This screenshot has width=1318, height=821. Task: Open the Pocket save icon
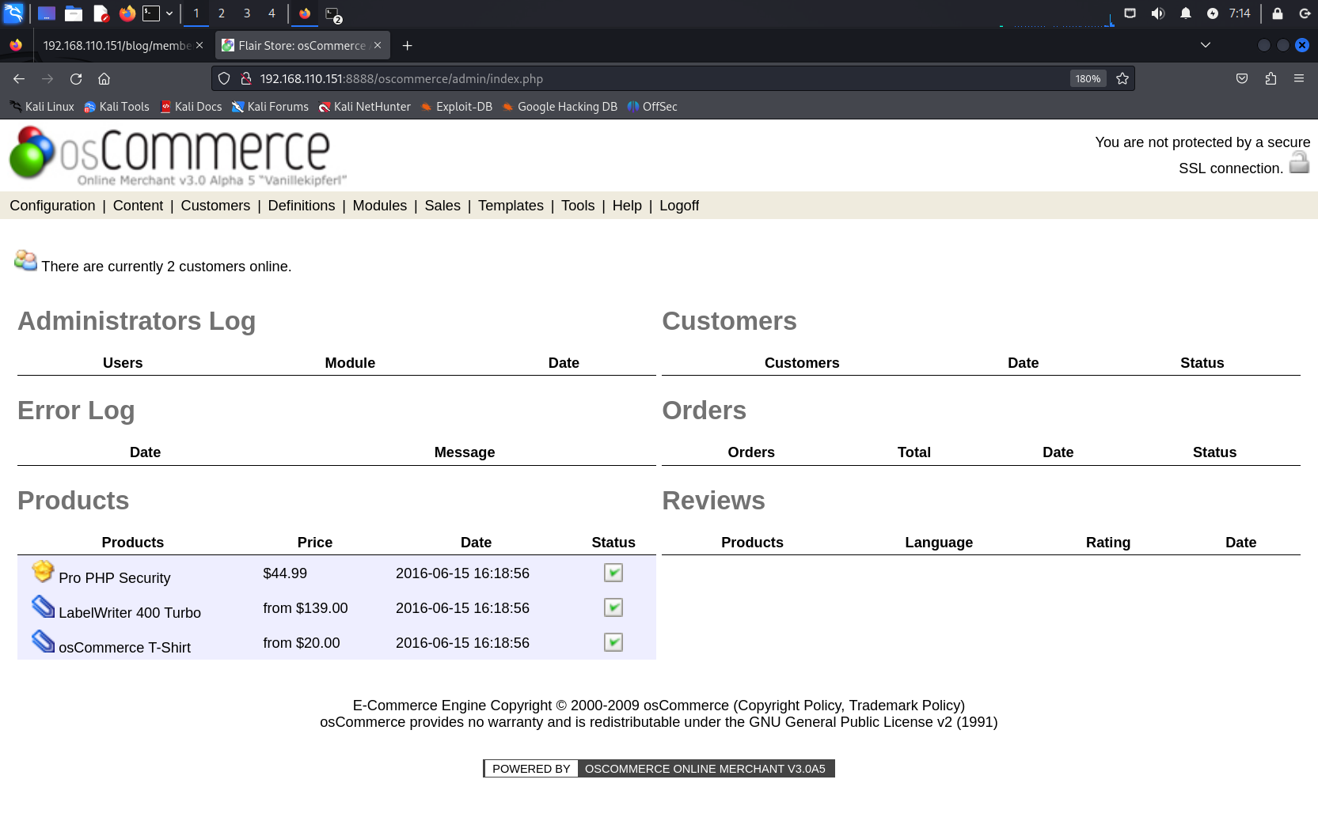(x=1242, y=79)
